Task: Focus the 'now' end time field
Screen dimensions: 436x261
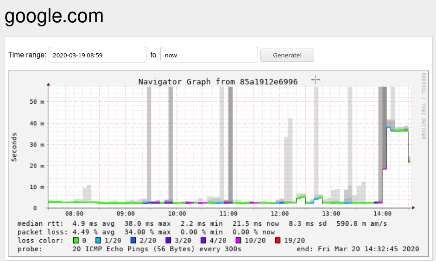Action: point(209,55)
